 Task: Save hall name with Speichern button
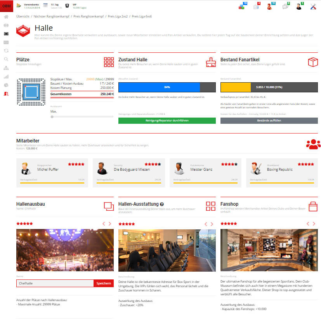coord(103,283)
